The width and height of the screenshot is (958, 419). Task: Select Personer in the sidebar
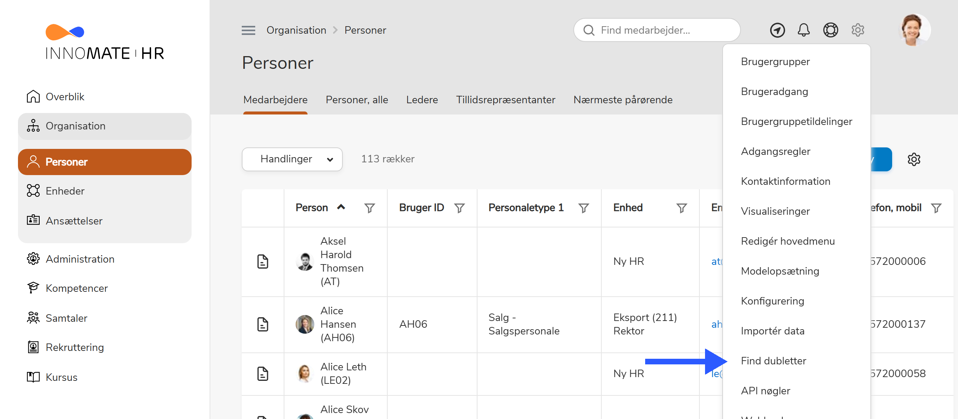click(105, 162)
